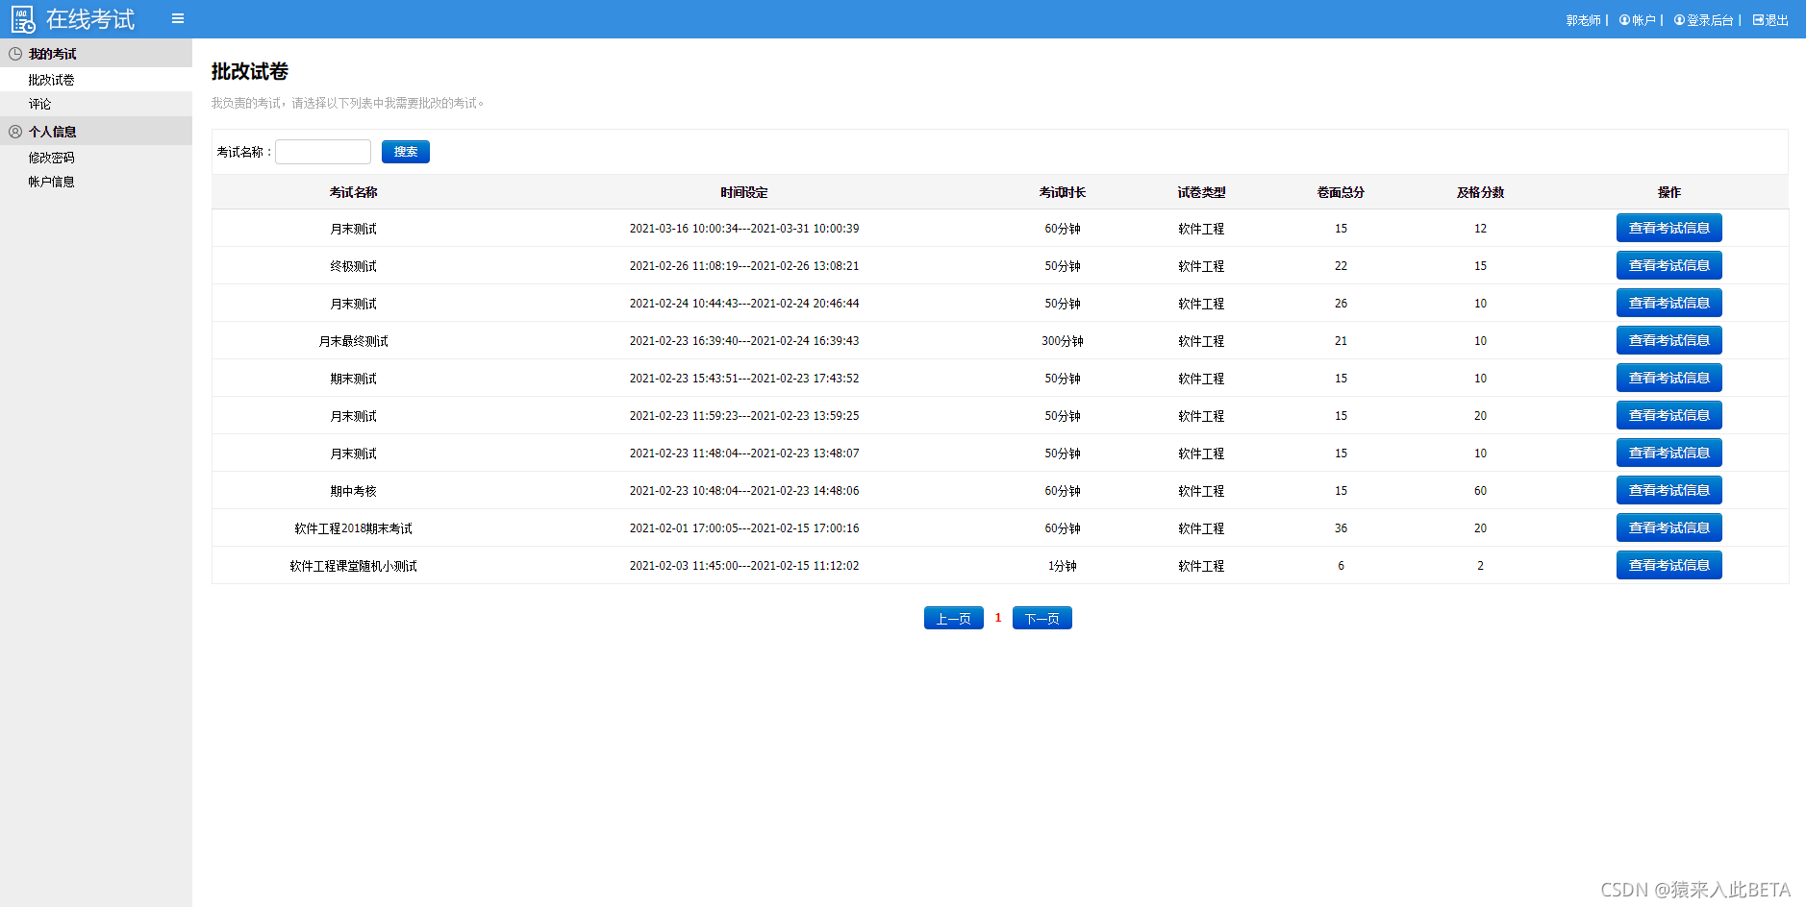
Task: Click the 试卷类型 column header
Action: 1202,192
